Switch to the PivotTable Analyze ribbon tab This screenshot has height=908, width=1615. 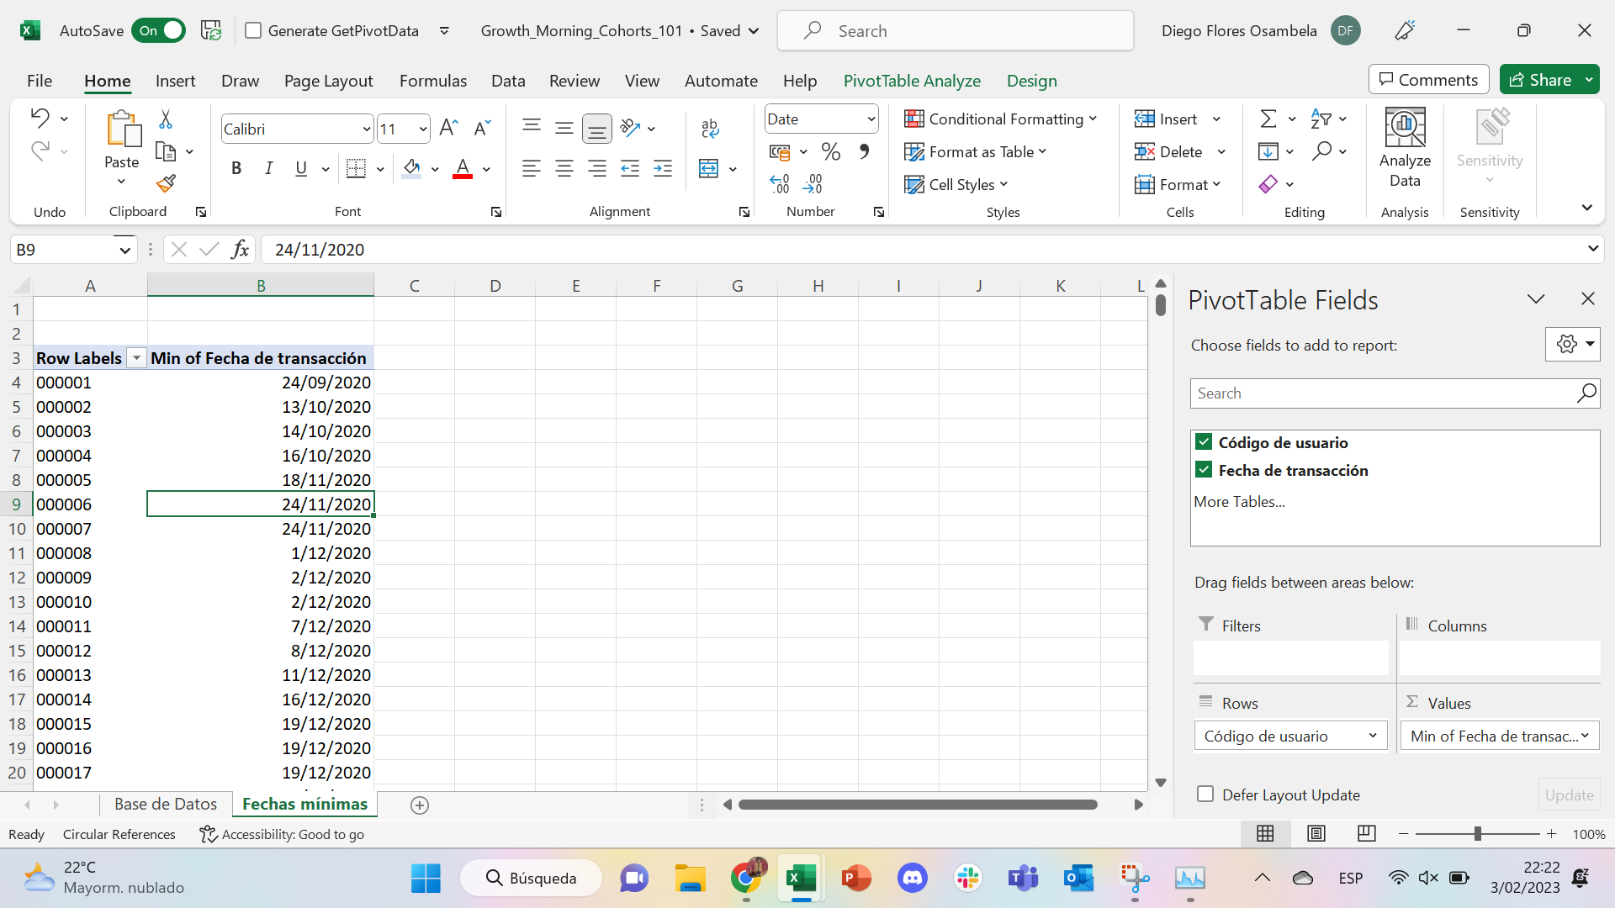(912, 81)
